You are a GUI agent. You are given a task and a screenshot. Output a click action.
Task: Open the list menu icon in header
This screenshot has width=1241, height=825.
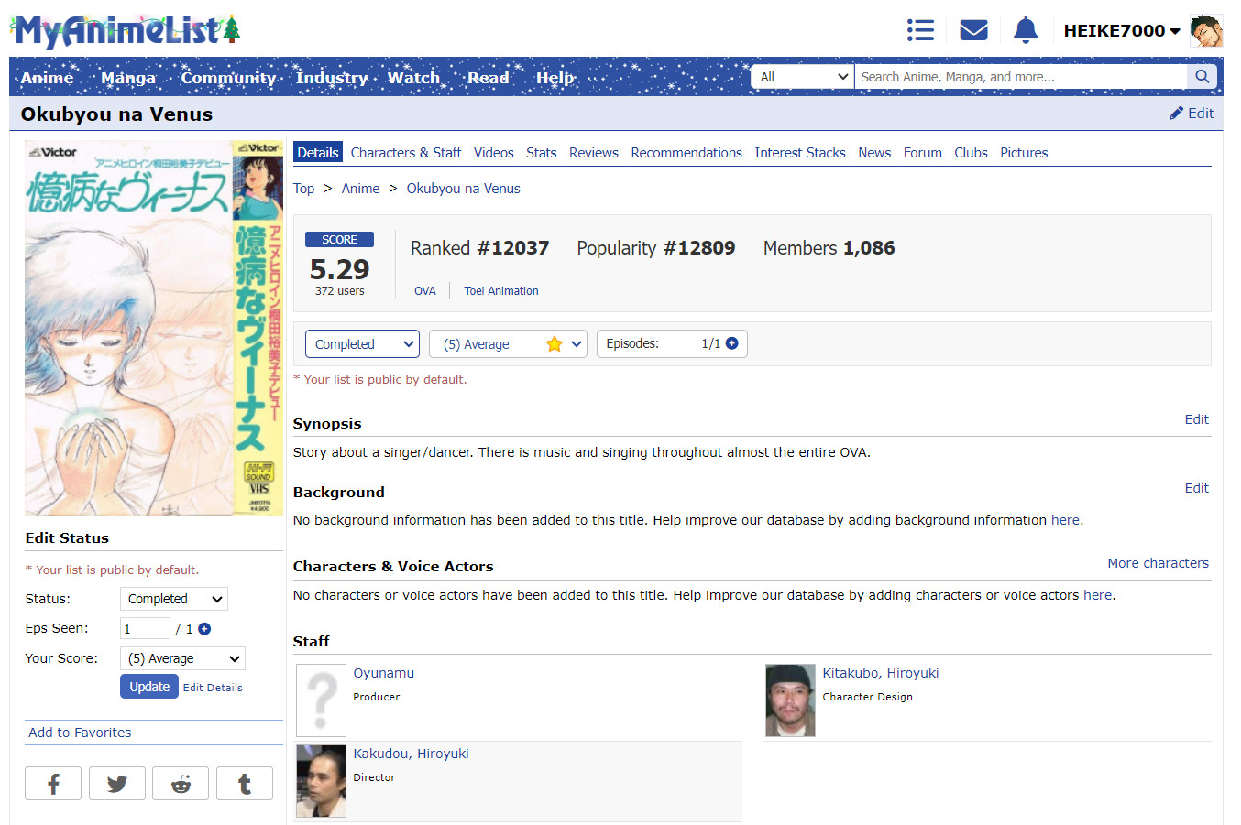(x=920, y=30)
